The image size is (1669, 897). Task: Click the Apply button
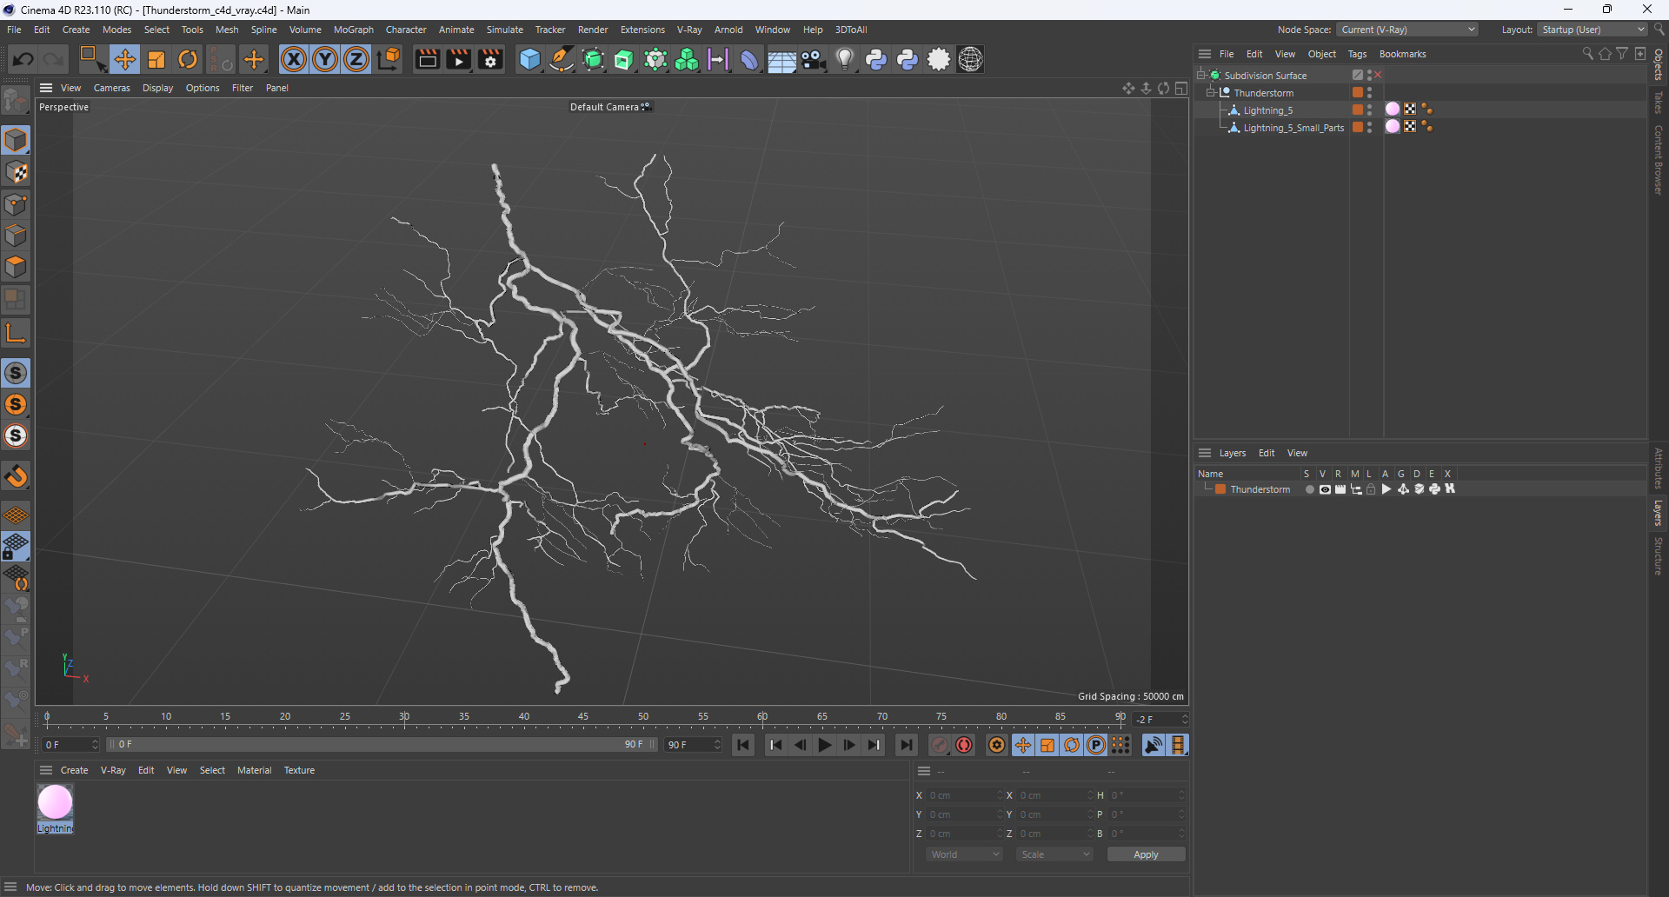click(1146, 854)
